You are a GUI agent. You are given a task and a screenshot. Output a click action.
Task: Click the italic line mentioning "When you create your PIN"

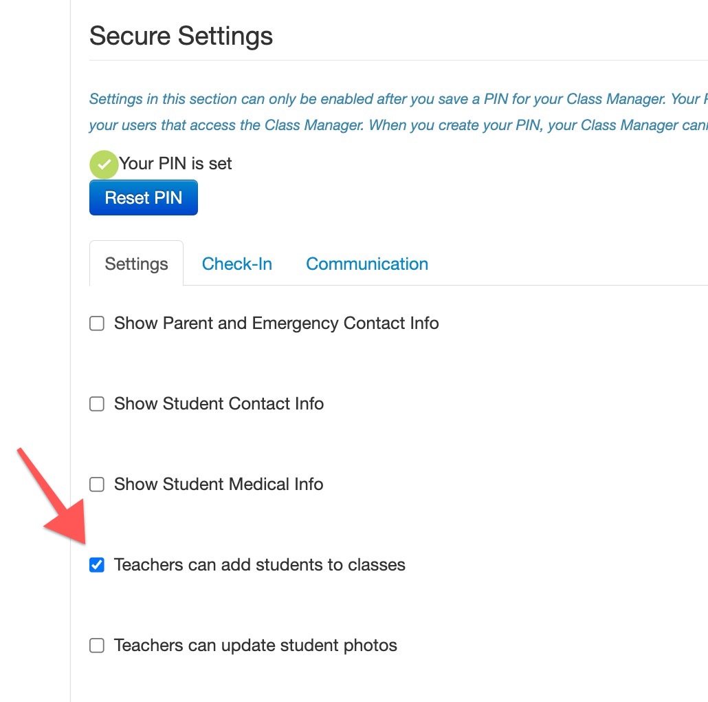pos(398,125)
